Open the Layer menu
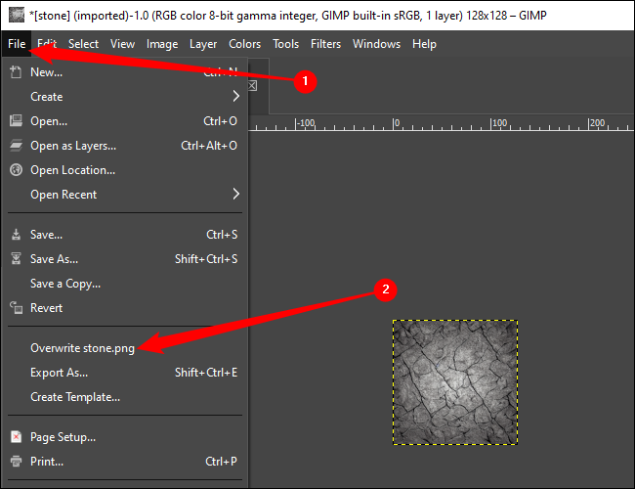The image size is (635, 489). pyautogui.click(x=203, y=44)
